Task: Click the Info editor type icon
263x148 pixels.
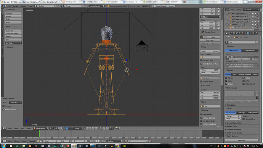Action: point(4,6)
